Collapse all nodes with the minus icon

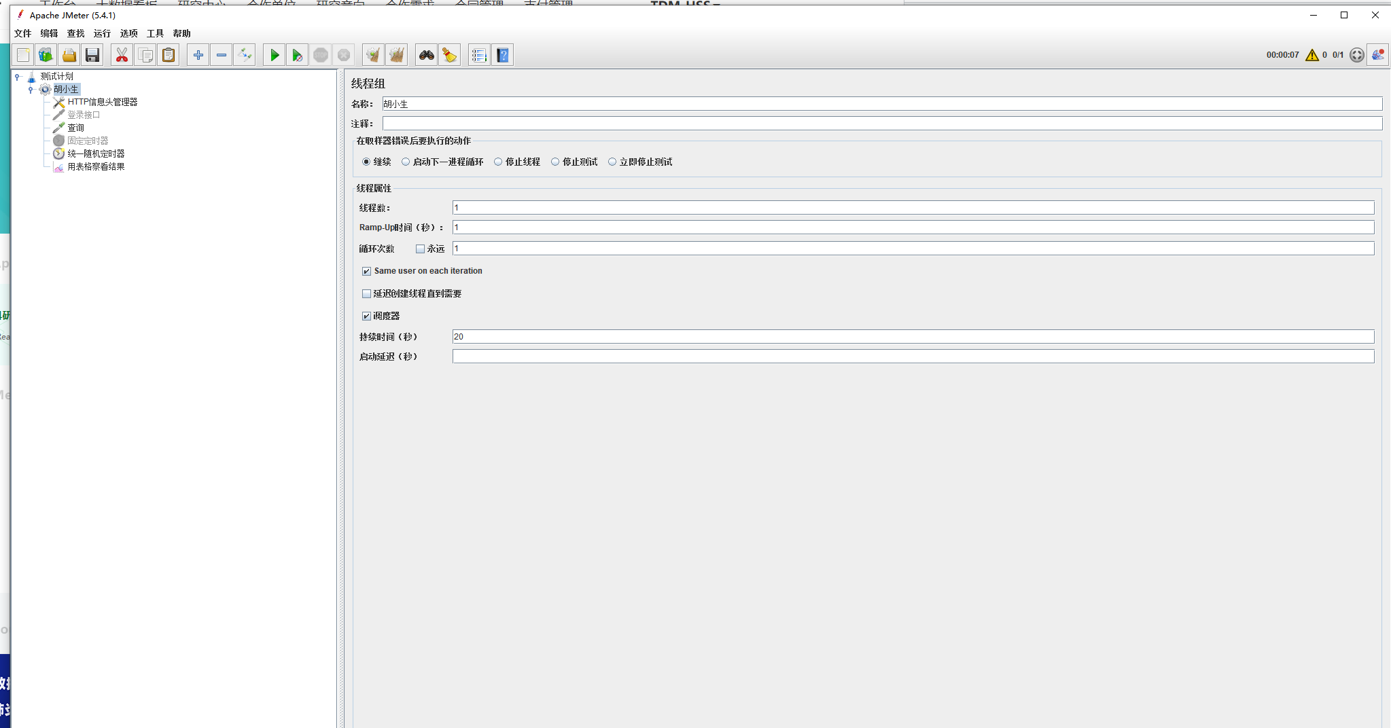(x=222, y=55)
